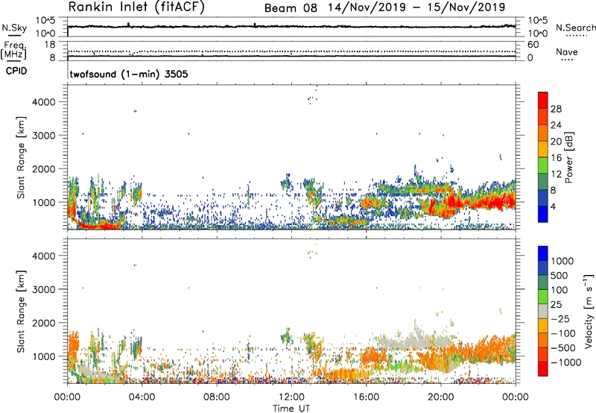Click the '16:00' time axis tick label
This screenshot has height=413, width=596.
(366, 397)
